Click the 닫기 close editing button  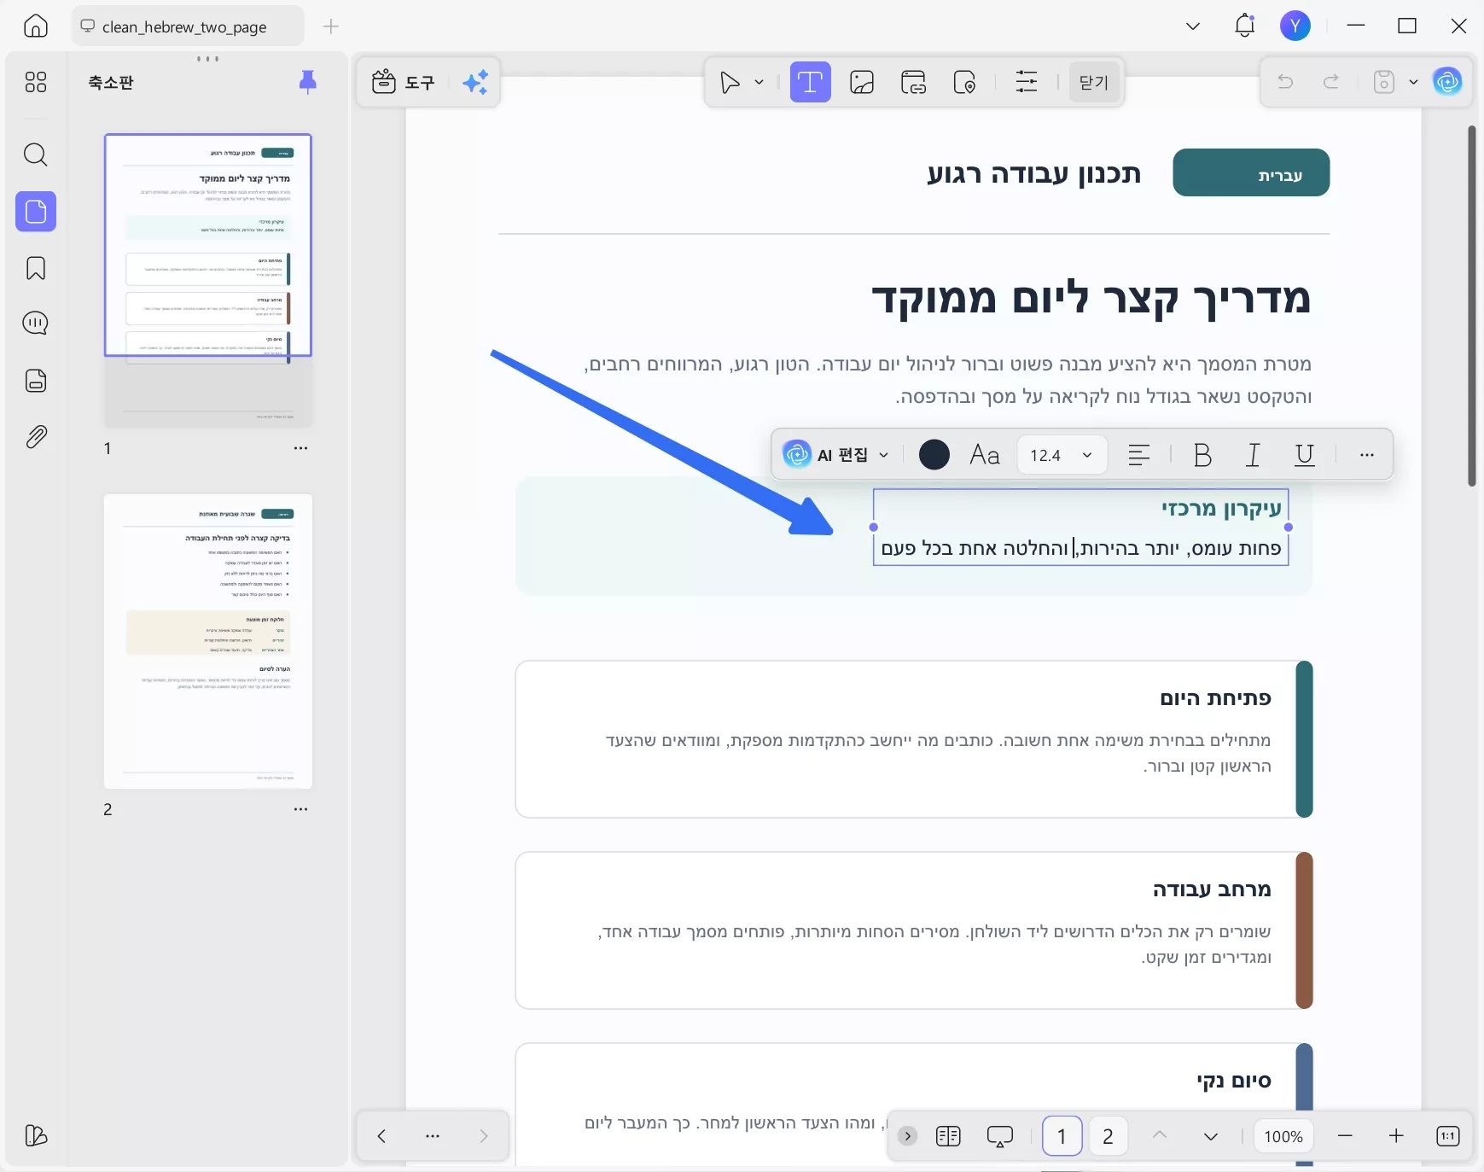[x=1094, y=82]
